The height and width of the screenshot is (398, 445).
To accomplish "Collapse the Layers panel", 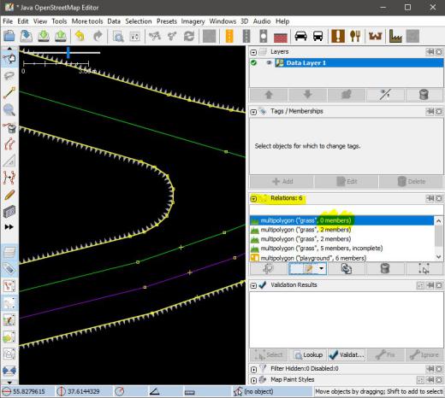I will tap(253, 52).
